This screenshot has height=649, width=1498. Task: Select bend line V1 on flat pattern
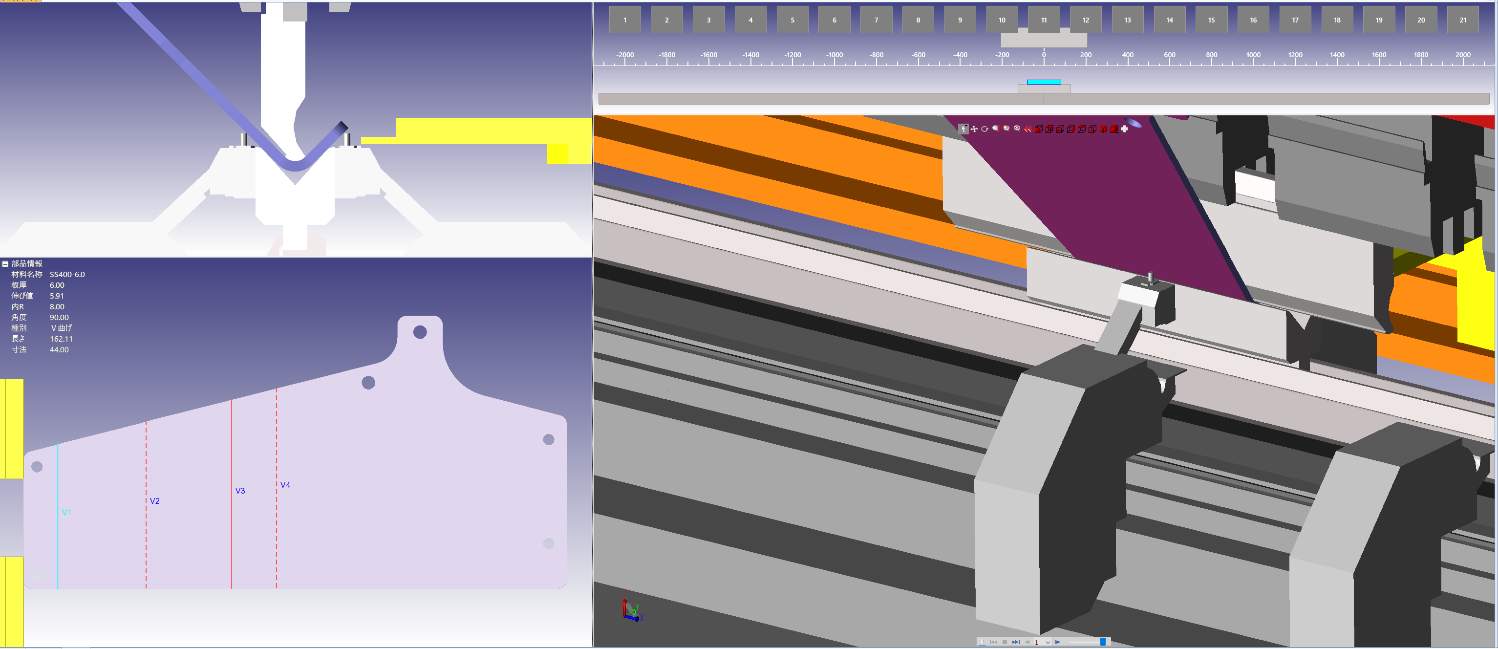58,517
